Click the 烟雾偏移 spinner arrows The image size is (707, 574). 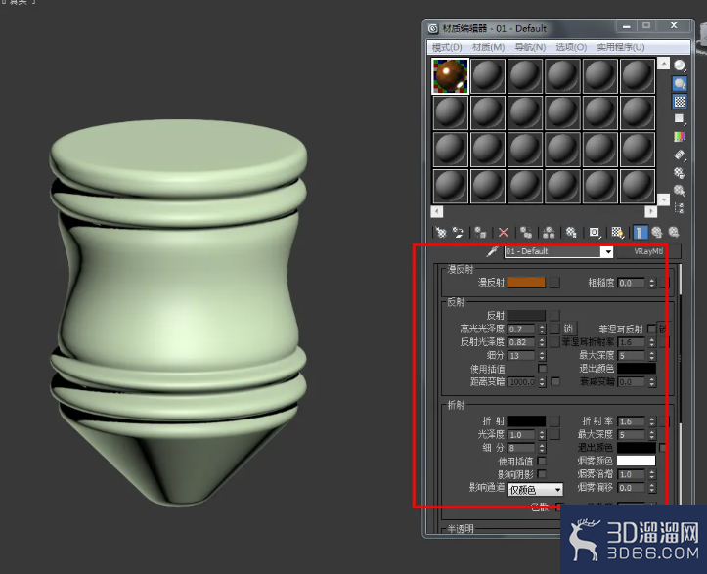point(651,488)
